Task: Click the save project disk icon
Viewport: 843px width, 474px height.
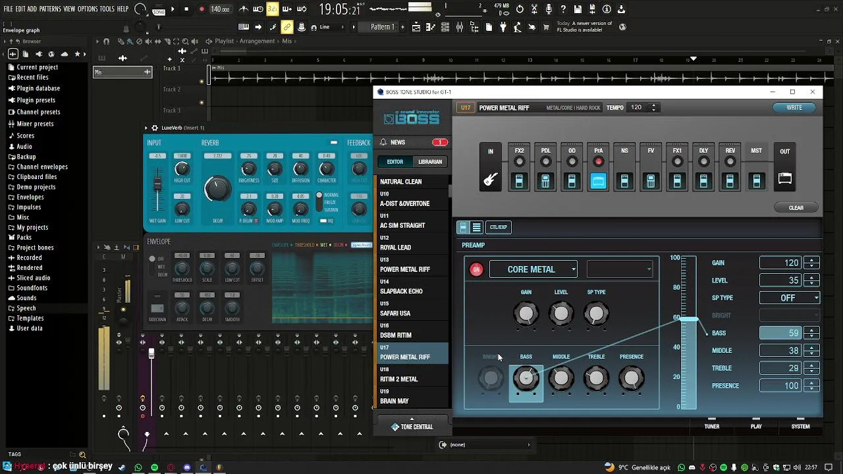Action: point(578,9)
